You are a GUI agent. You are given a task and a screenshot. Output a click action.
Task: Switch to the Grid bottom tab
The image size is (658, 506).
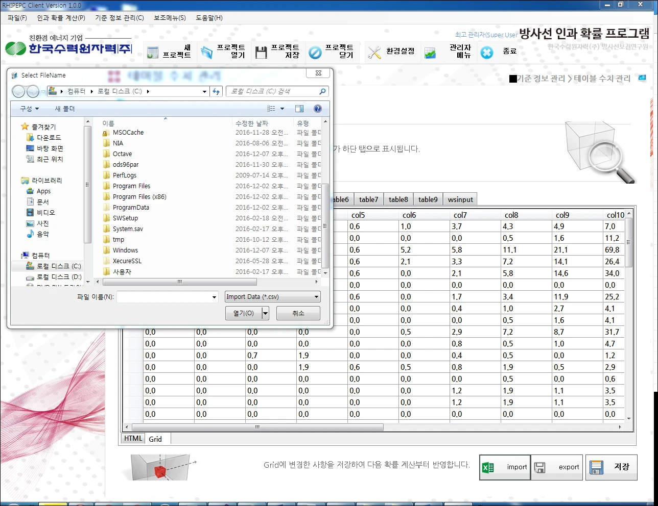pos(155,439)
